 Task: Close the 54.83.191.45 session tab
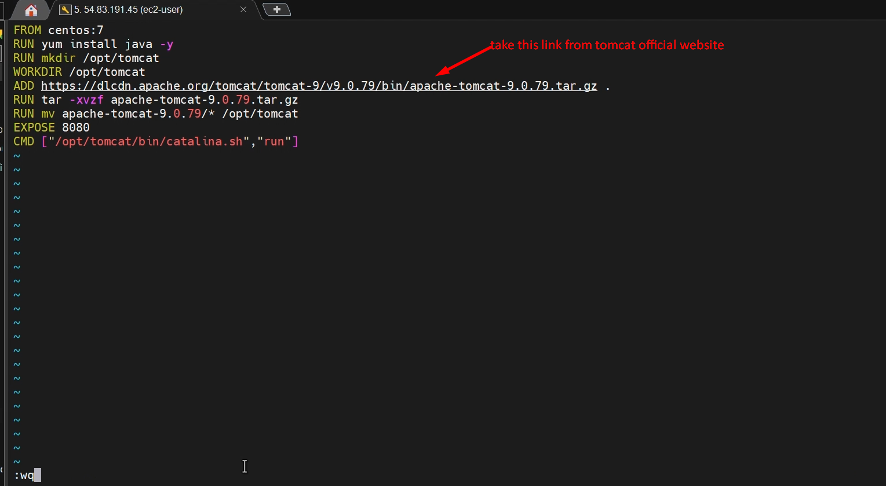point(243,10)
